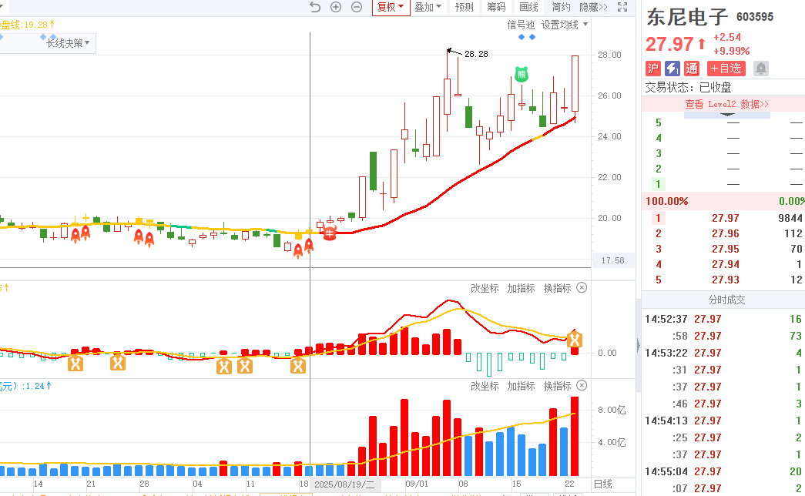Click the 通 badge icon
805x496 pixels.
coord(692,69)
